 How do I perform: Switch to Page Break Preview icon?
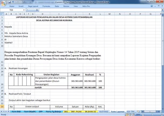(133, 115)
